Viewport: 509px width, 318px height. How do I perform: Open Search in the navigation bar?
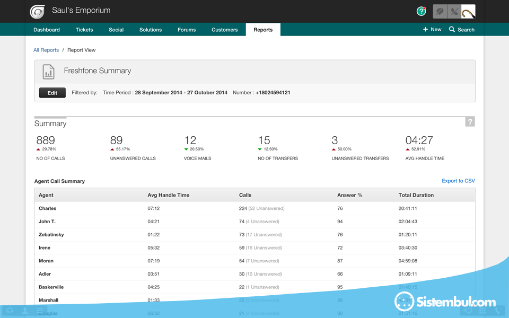point(462,30)
